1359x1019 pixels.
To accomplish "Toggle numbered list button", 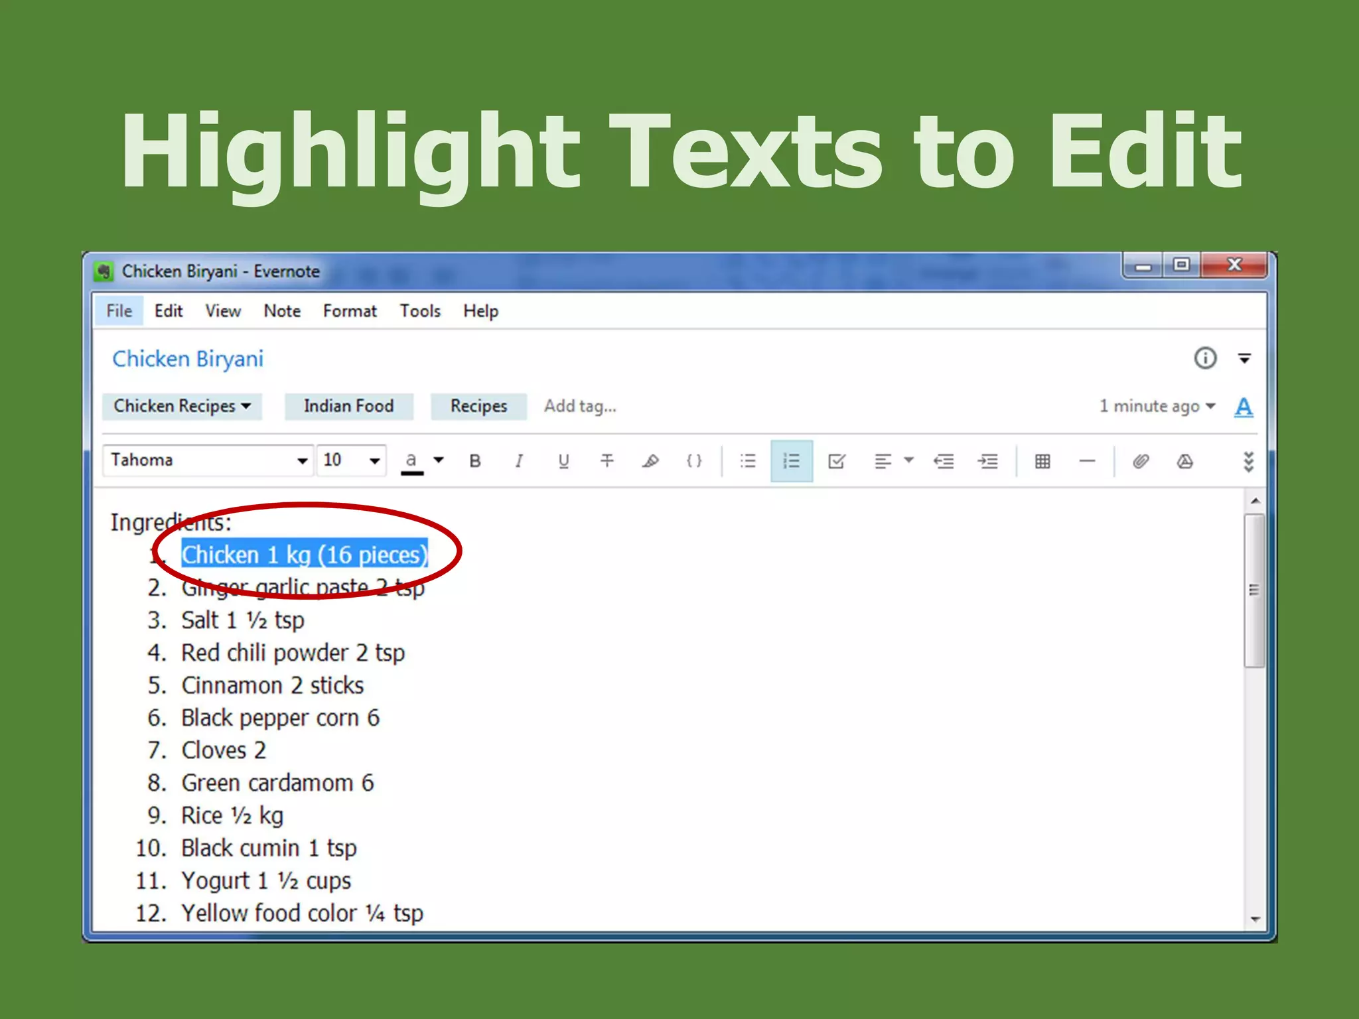I will (x=792, y=461).
